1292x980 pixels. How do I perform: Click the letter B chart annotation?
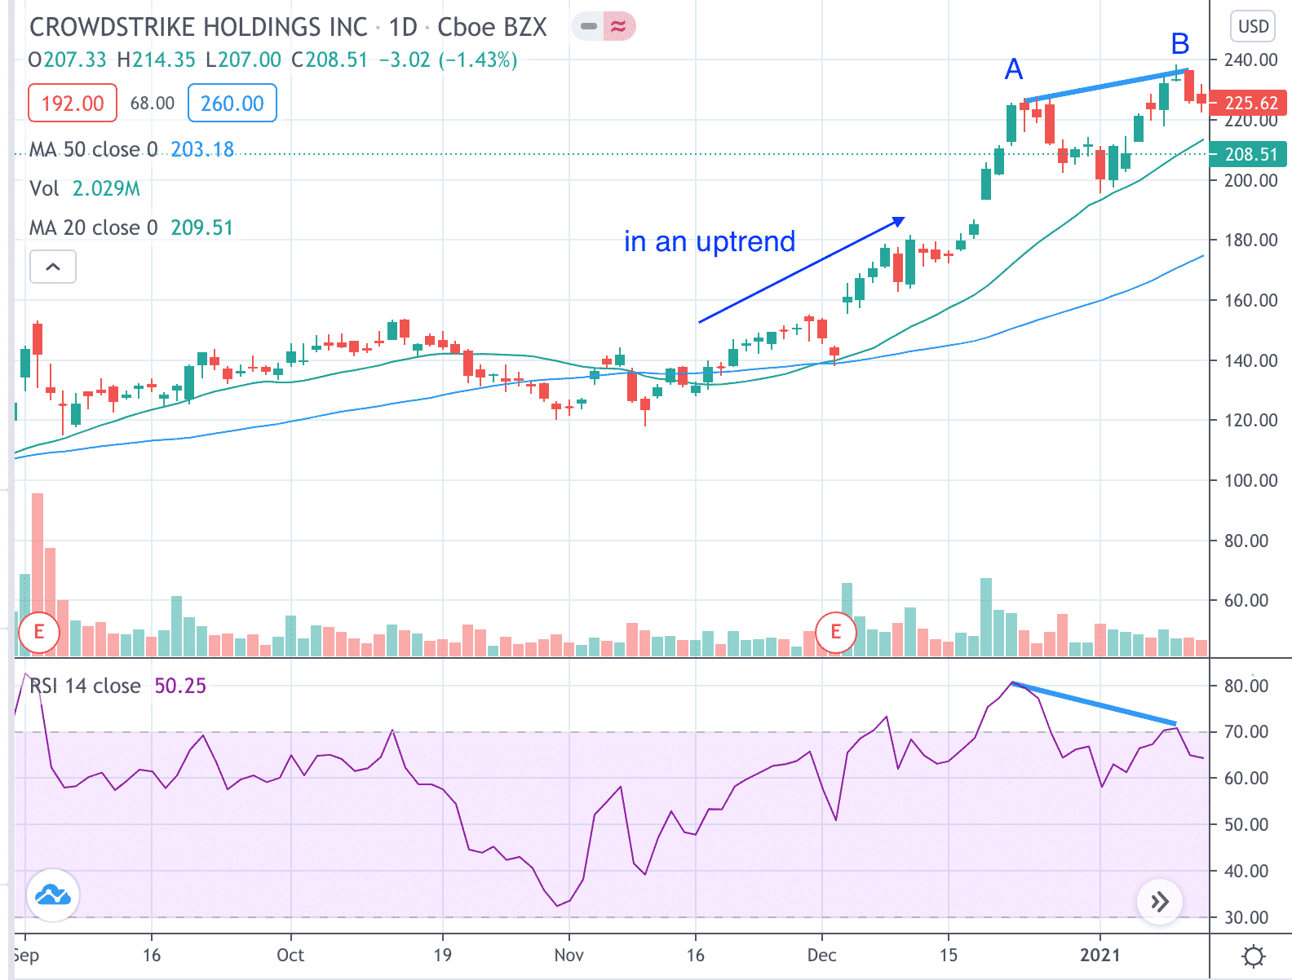(1179, 43)
